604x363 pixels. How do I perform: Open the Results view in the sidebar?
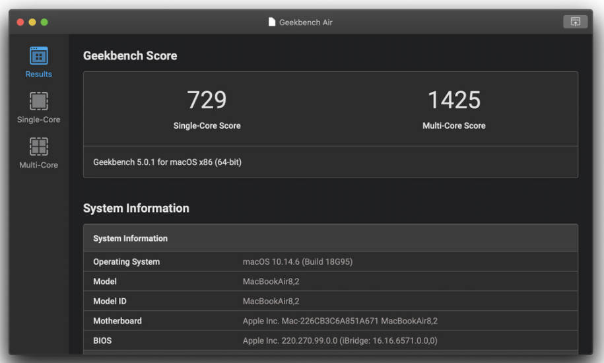click(x=38, y=63)
